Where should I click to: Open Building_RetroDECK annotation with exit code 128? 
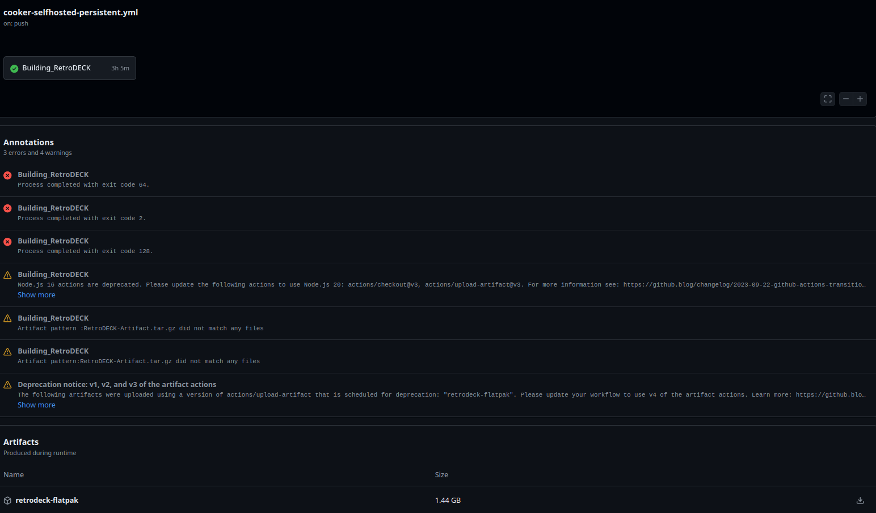(x=53, y=241)
